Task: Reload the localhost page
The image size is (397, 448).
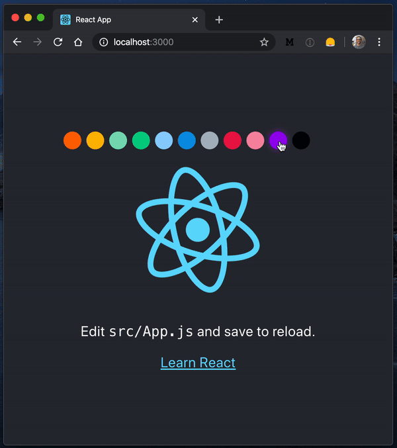Action: 58,42
